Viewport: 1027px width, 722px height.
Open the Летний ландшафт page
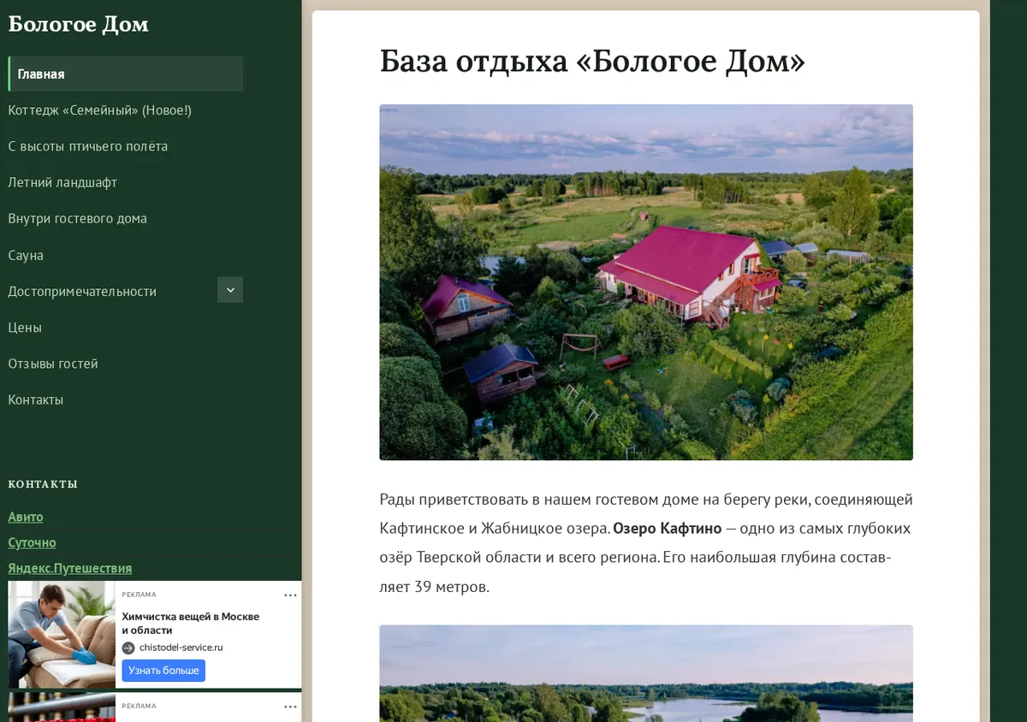click(x=62, y=182)
